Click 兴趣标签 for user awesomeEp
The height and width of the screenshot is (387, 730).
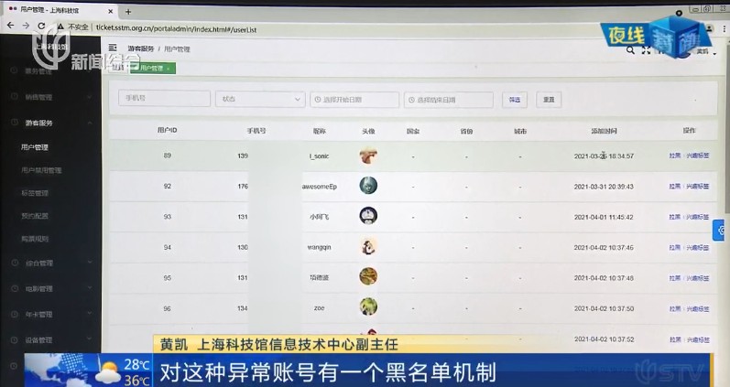697,187
